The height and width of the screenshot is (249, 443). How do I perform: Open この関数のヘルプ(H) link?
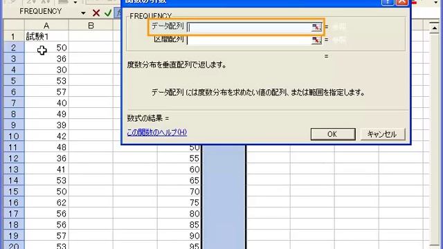(157, 132)
